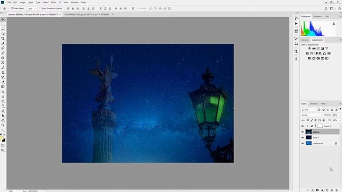Select the Move tool
Image resolution: width=342 pixels, height=192 pixels.
coord(3,19)
